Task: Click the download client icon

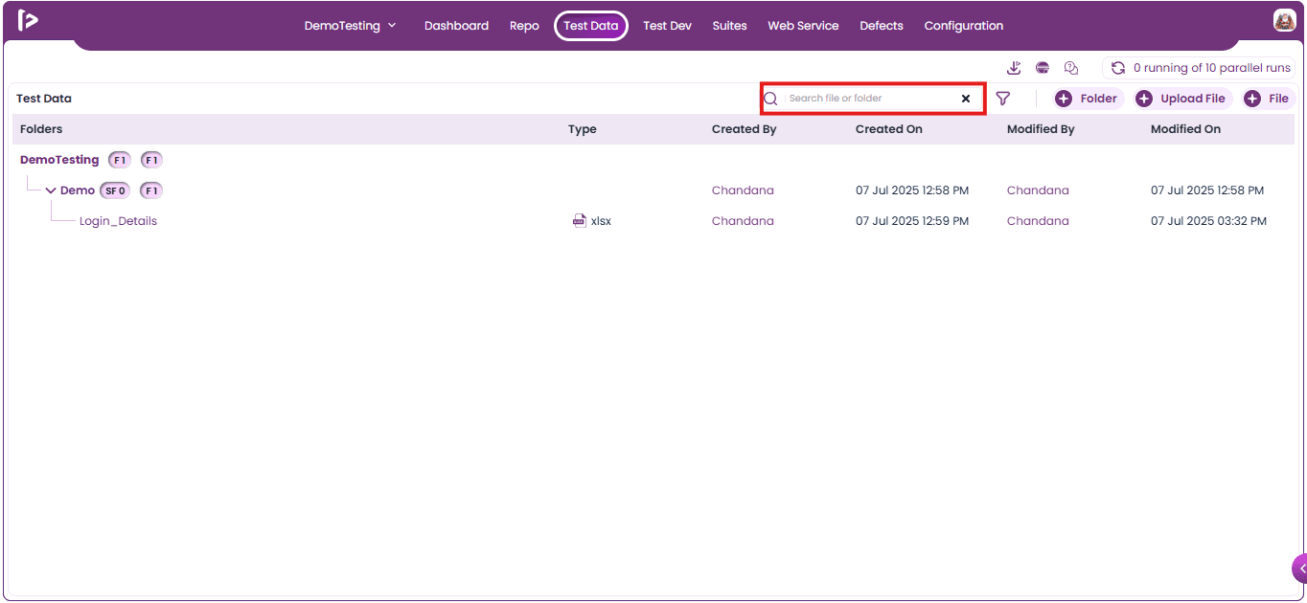Action: [1015, 68]
